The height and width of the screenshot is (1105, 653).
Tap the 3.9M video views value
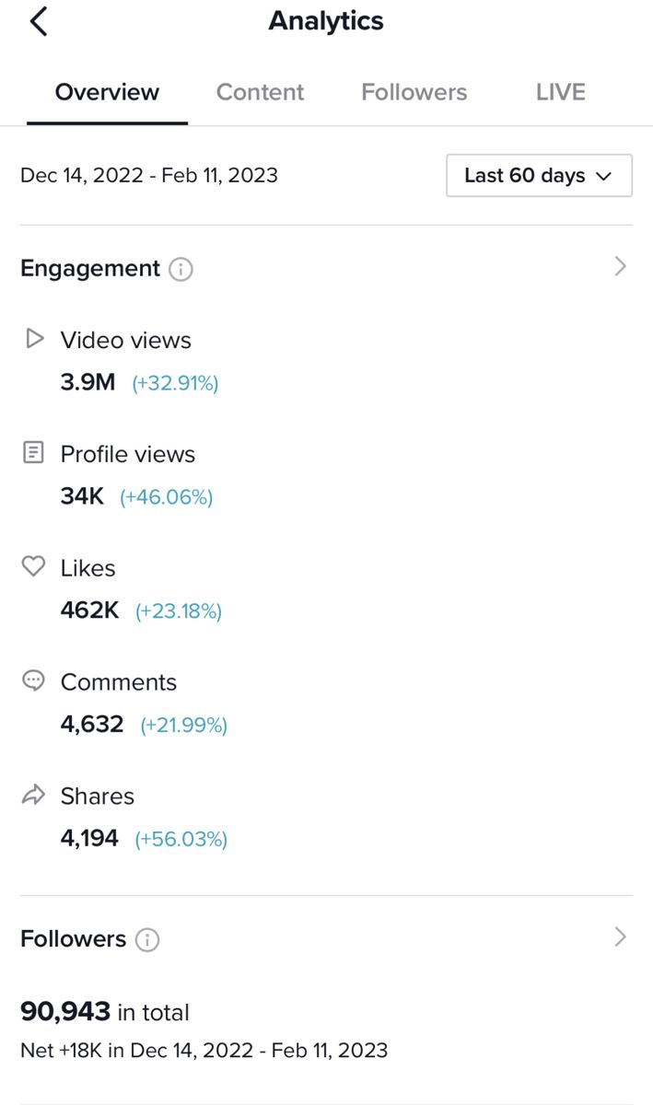point(87,382)
